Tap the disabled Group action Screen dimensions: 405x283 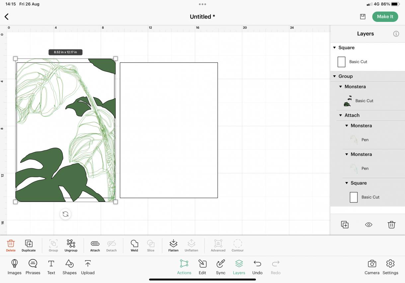click(x=53, y=246)
